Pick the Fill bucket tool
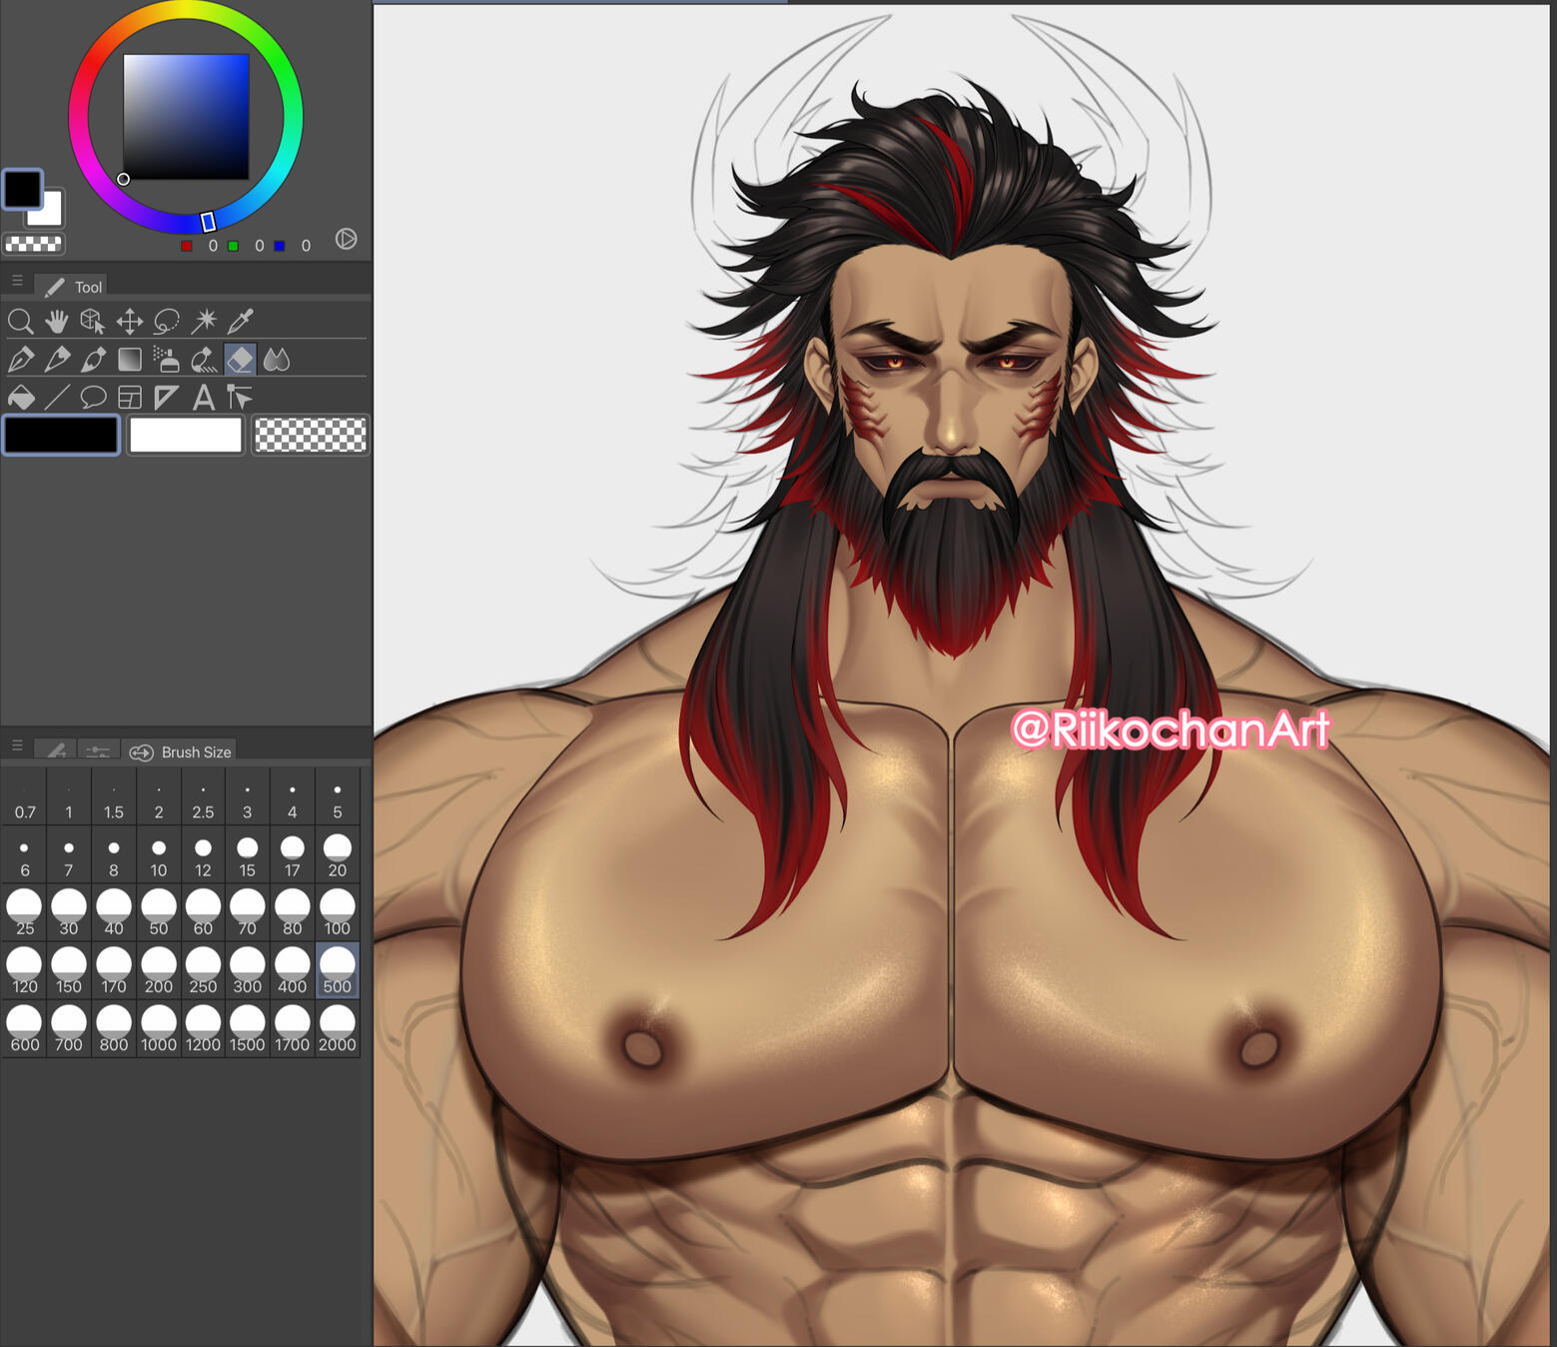The image size is (1557, 1347). pos(20,398)
